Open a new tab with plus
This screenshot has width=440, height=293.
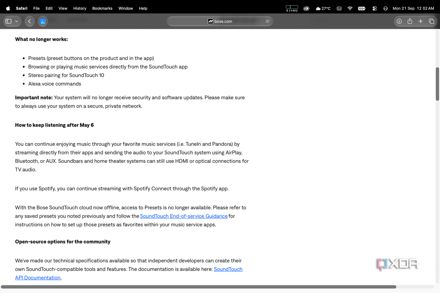(421, 21)
